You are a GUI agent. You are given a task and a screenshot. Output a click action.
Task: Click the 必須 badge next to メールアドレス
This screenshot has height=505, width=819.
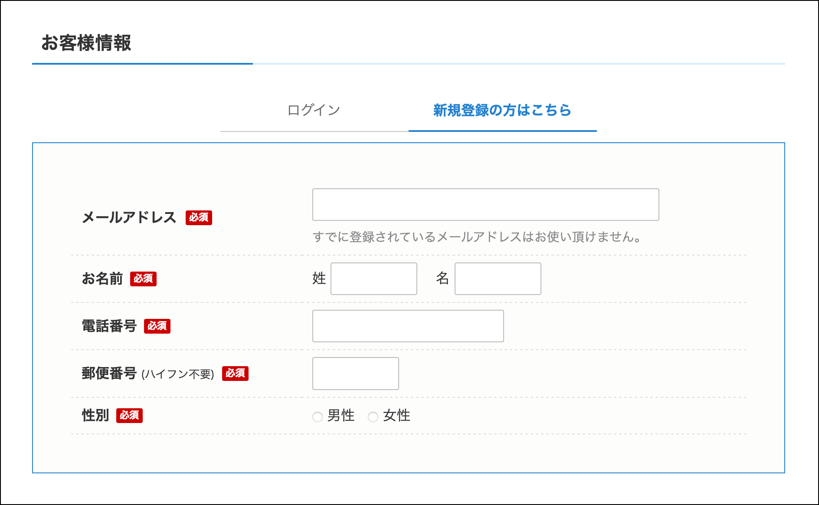click(x=199, y=217)
